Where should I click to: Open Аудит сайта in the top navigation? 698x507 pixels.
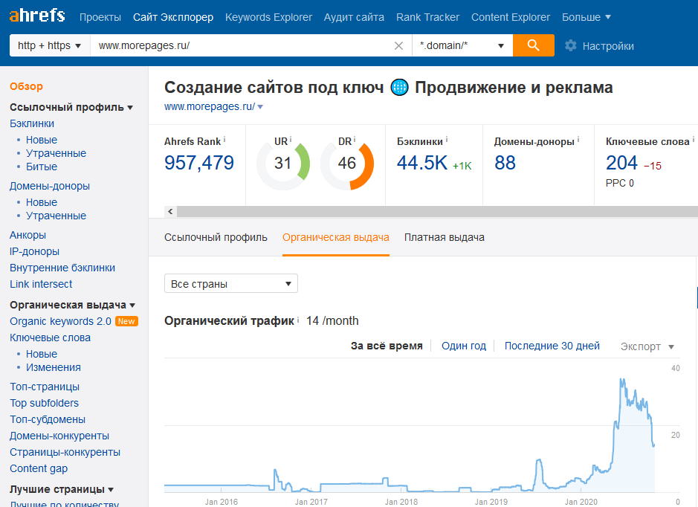pyautogui.click(x=354, y=17)
